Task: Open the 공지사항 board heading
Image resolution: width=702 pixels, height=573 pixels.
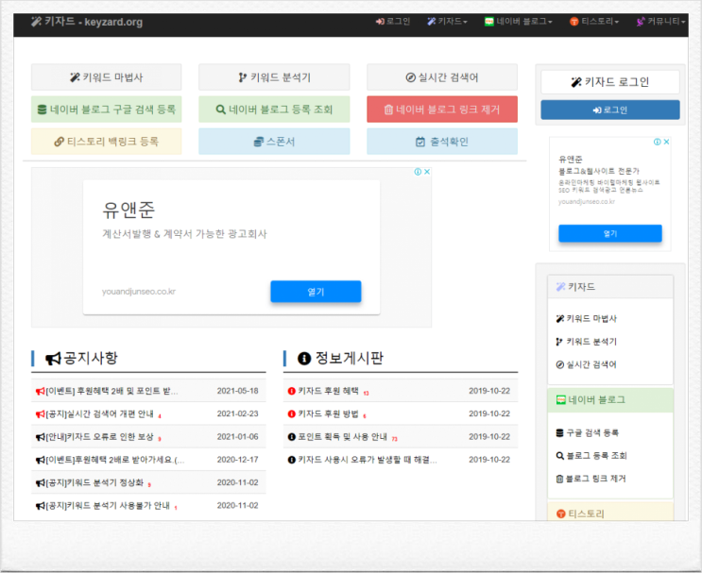Action: 82,359
